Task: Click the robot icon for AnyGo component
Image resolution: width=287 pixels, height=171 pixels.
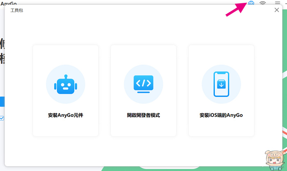Action: (x=66, y=84)
